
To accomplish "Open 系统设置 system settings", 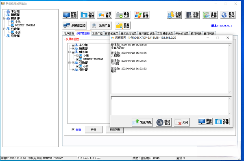I will pos(192,15).
